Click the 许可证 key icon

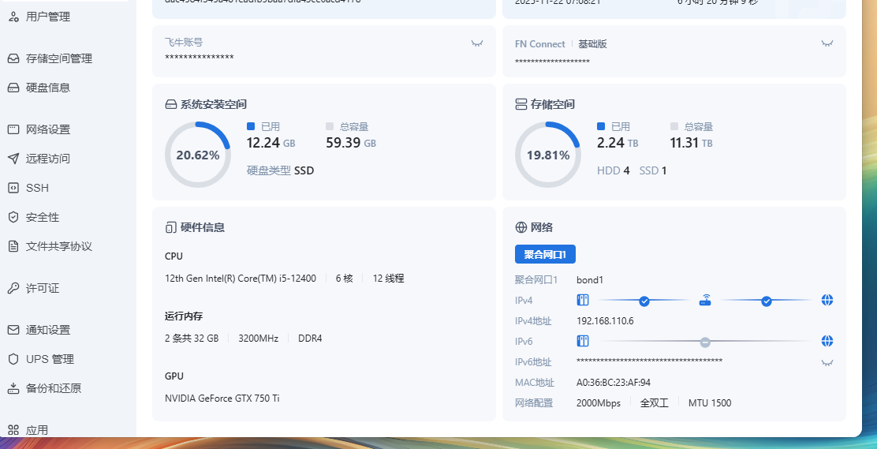tap(13, 288)
